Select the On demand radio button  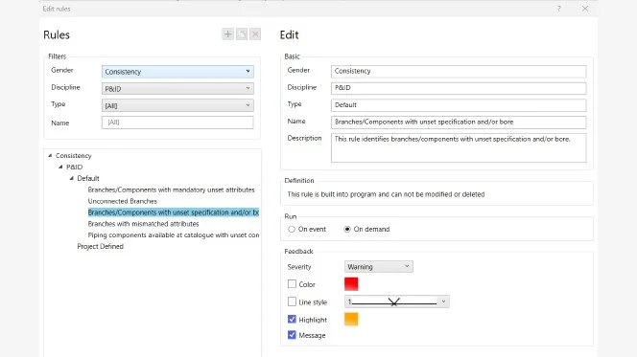point(347,230)
